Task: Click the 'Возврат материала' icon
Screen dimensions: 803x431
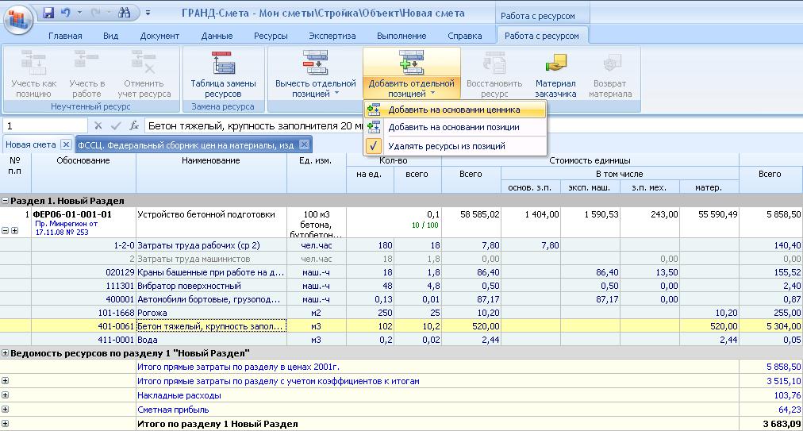Action: (613, 63)
